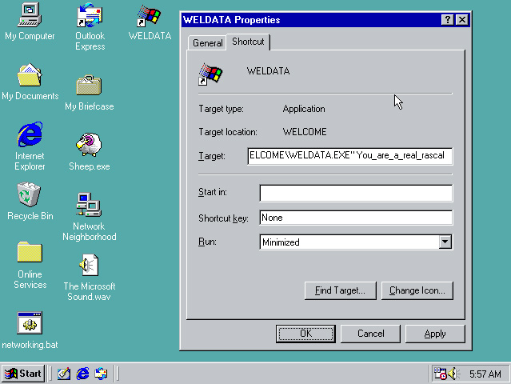511x384 pixels.
Task: Close the WELDATA Properties dialog
Action: [462, 20]
